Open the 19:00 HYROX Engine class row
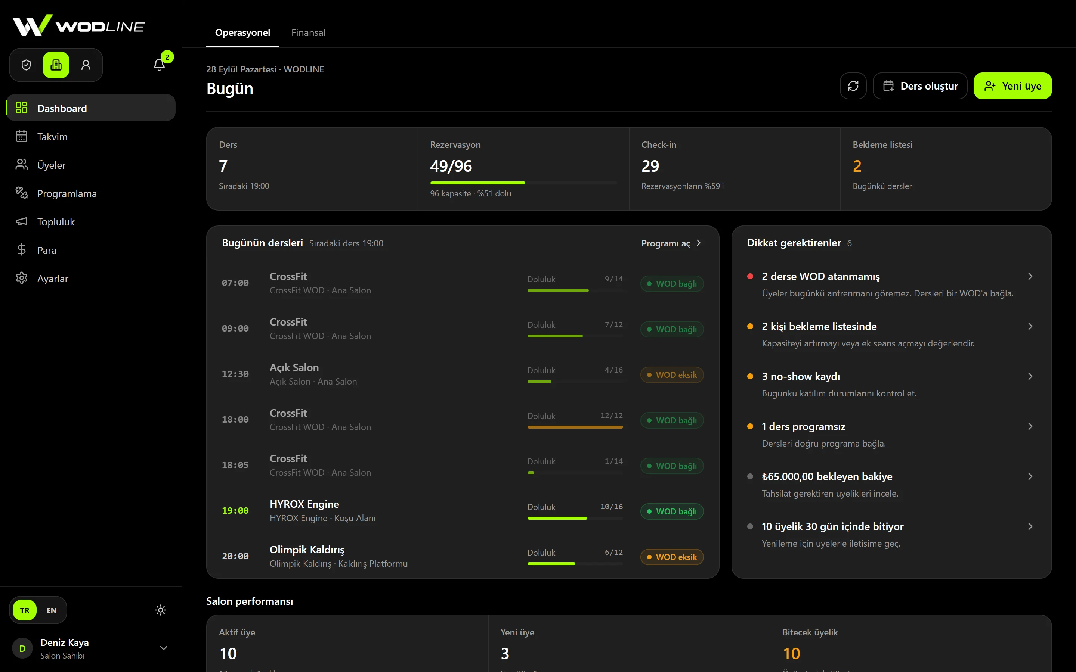Image resolution: width=1076 pixels, height=672 pixels. coord(463,511)
